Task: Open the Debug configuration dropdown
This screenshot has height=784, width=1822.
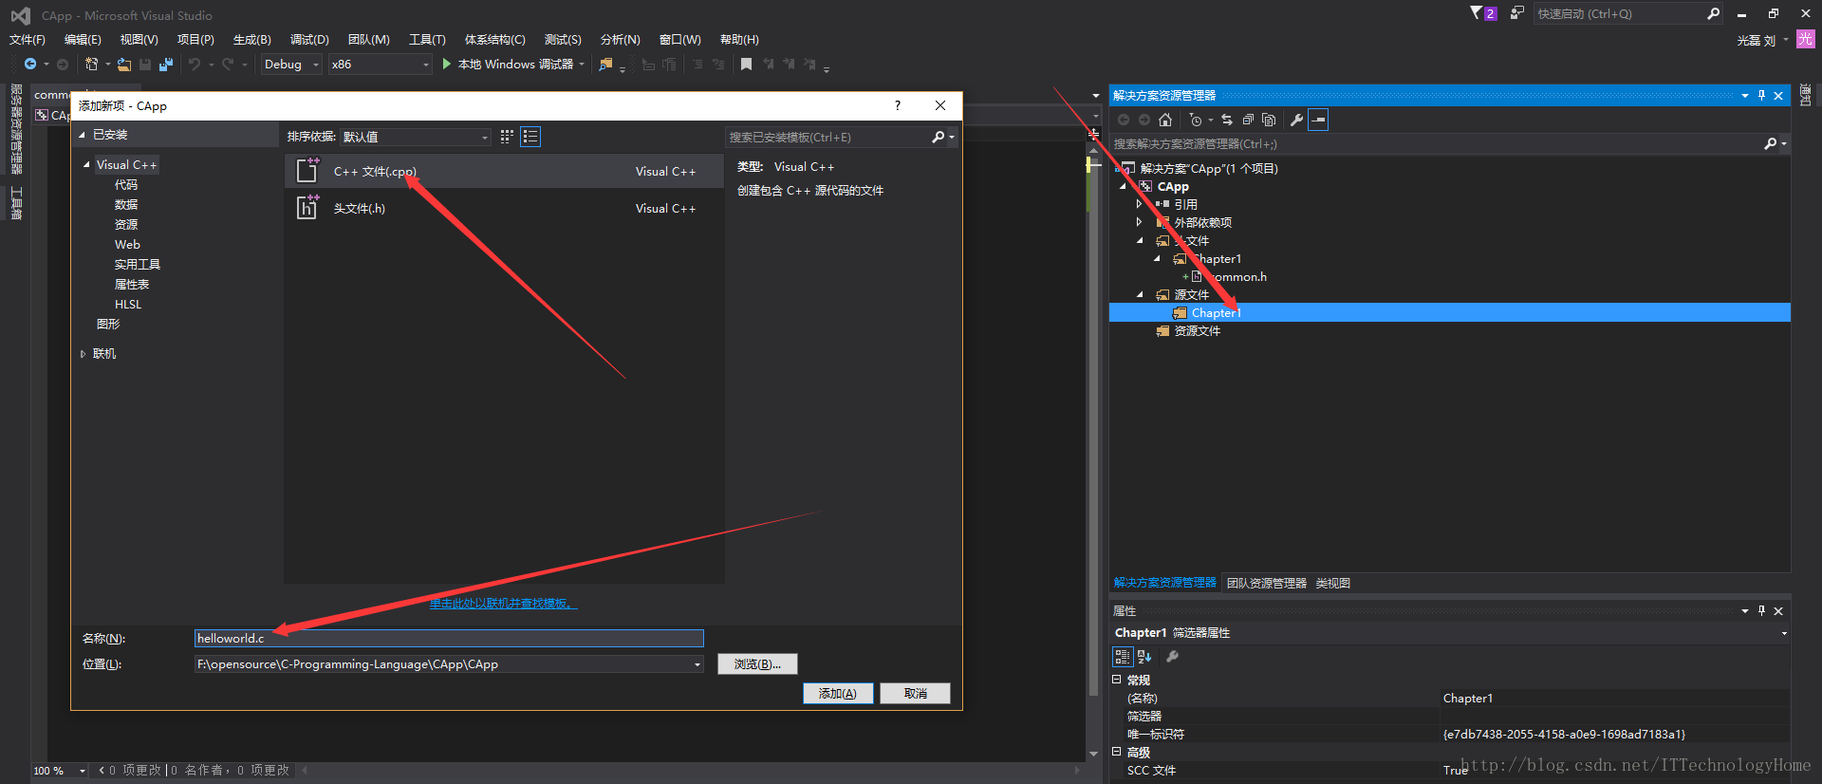Action: tap(291, 64)
